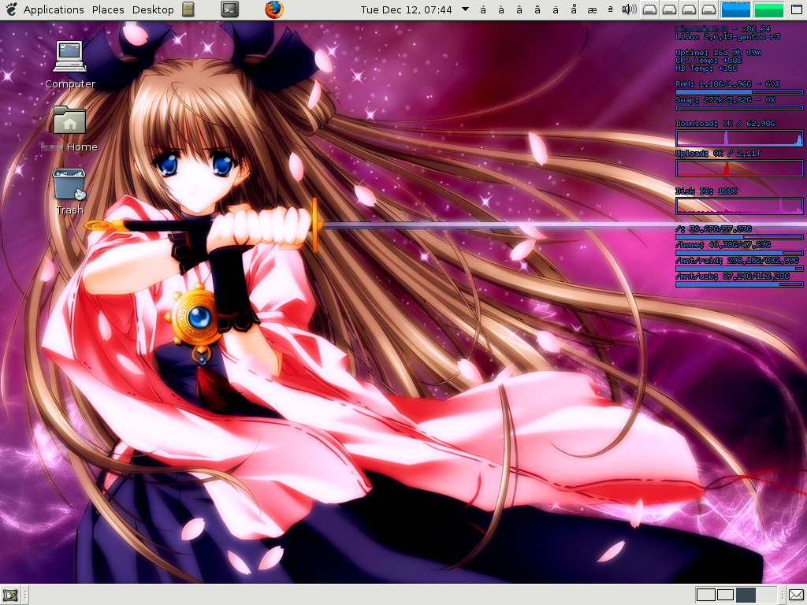Switch to the first workspace

click(x=705, y=595)
